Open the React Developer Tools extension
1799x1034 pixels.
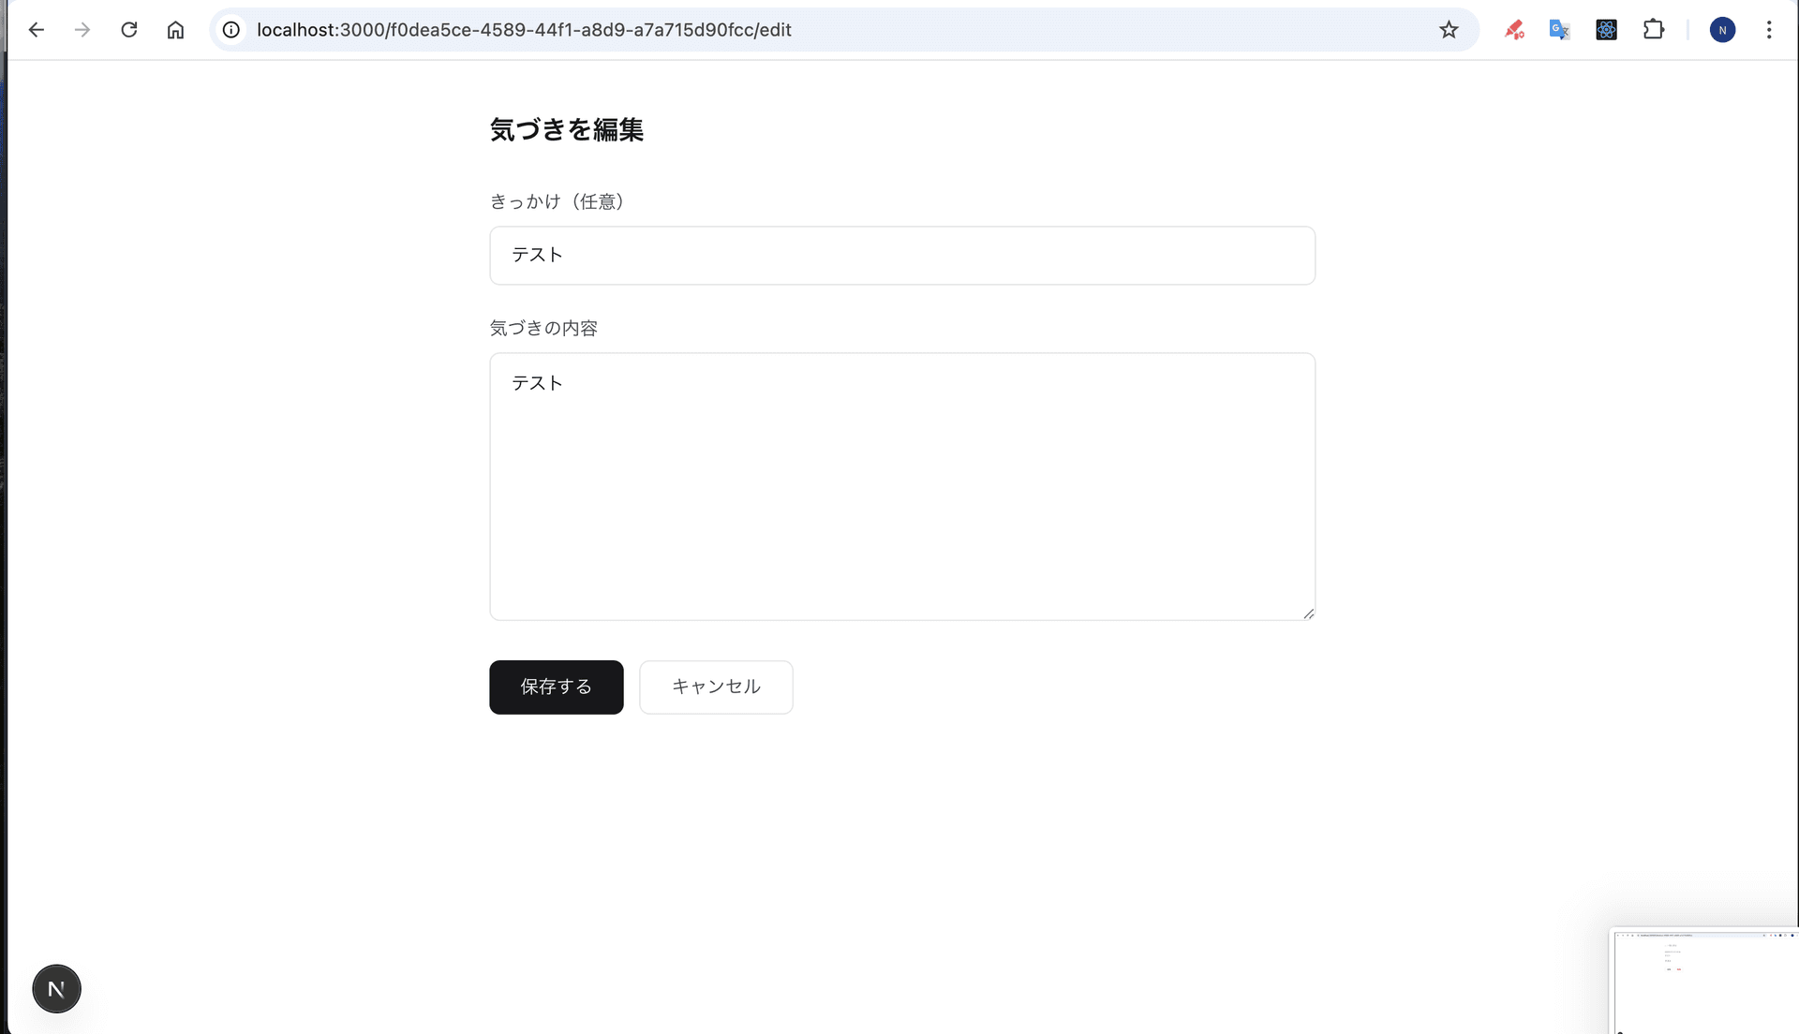(1606, 29)
